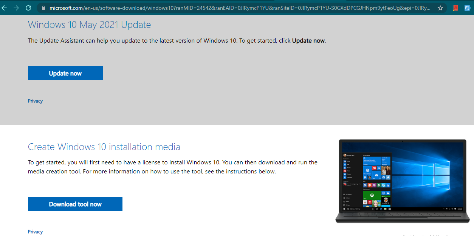Open the Privacy link below Download tool now
474x236 pixels.
click(35, 232)
